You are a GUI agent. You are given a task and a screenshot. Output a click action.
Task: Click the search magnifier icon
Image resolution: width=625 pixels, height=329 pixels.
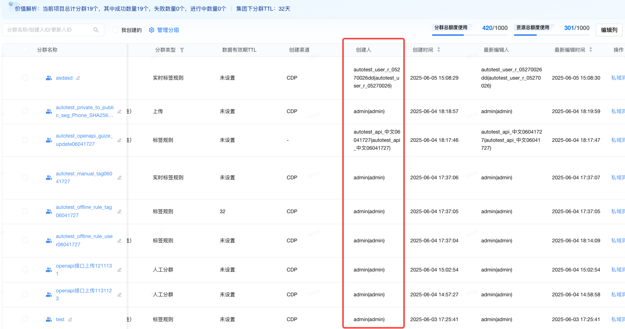[96, 30]
